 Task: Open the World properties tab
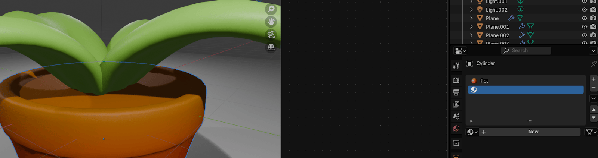click(x=456, y=129)
